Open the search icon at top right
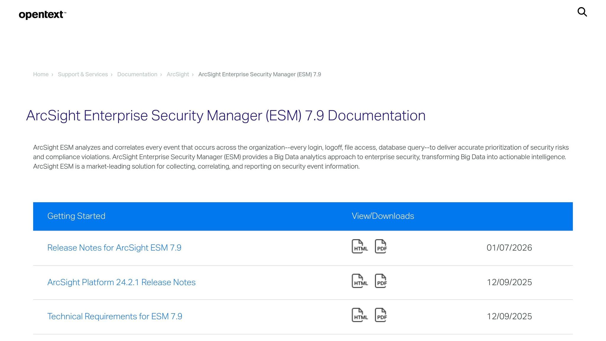Image resolution: width=606 pixels, height=341 pixels. tap(582, 12)
